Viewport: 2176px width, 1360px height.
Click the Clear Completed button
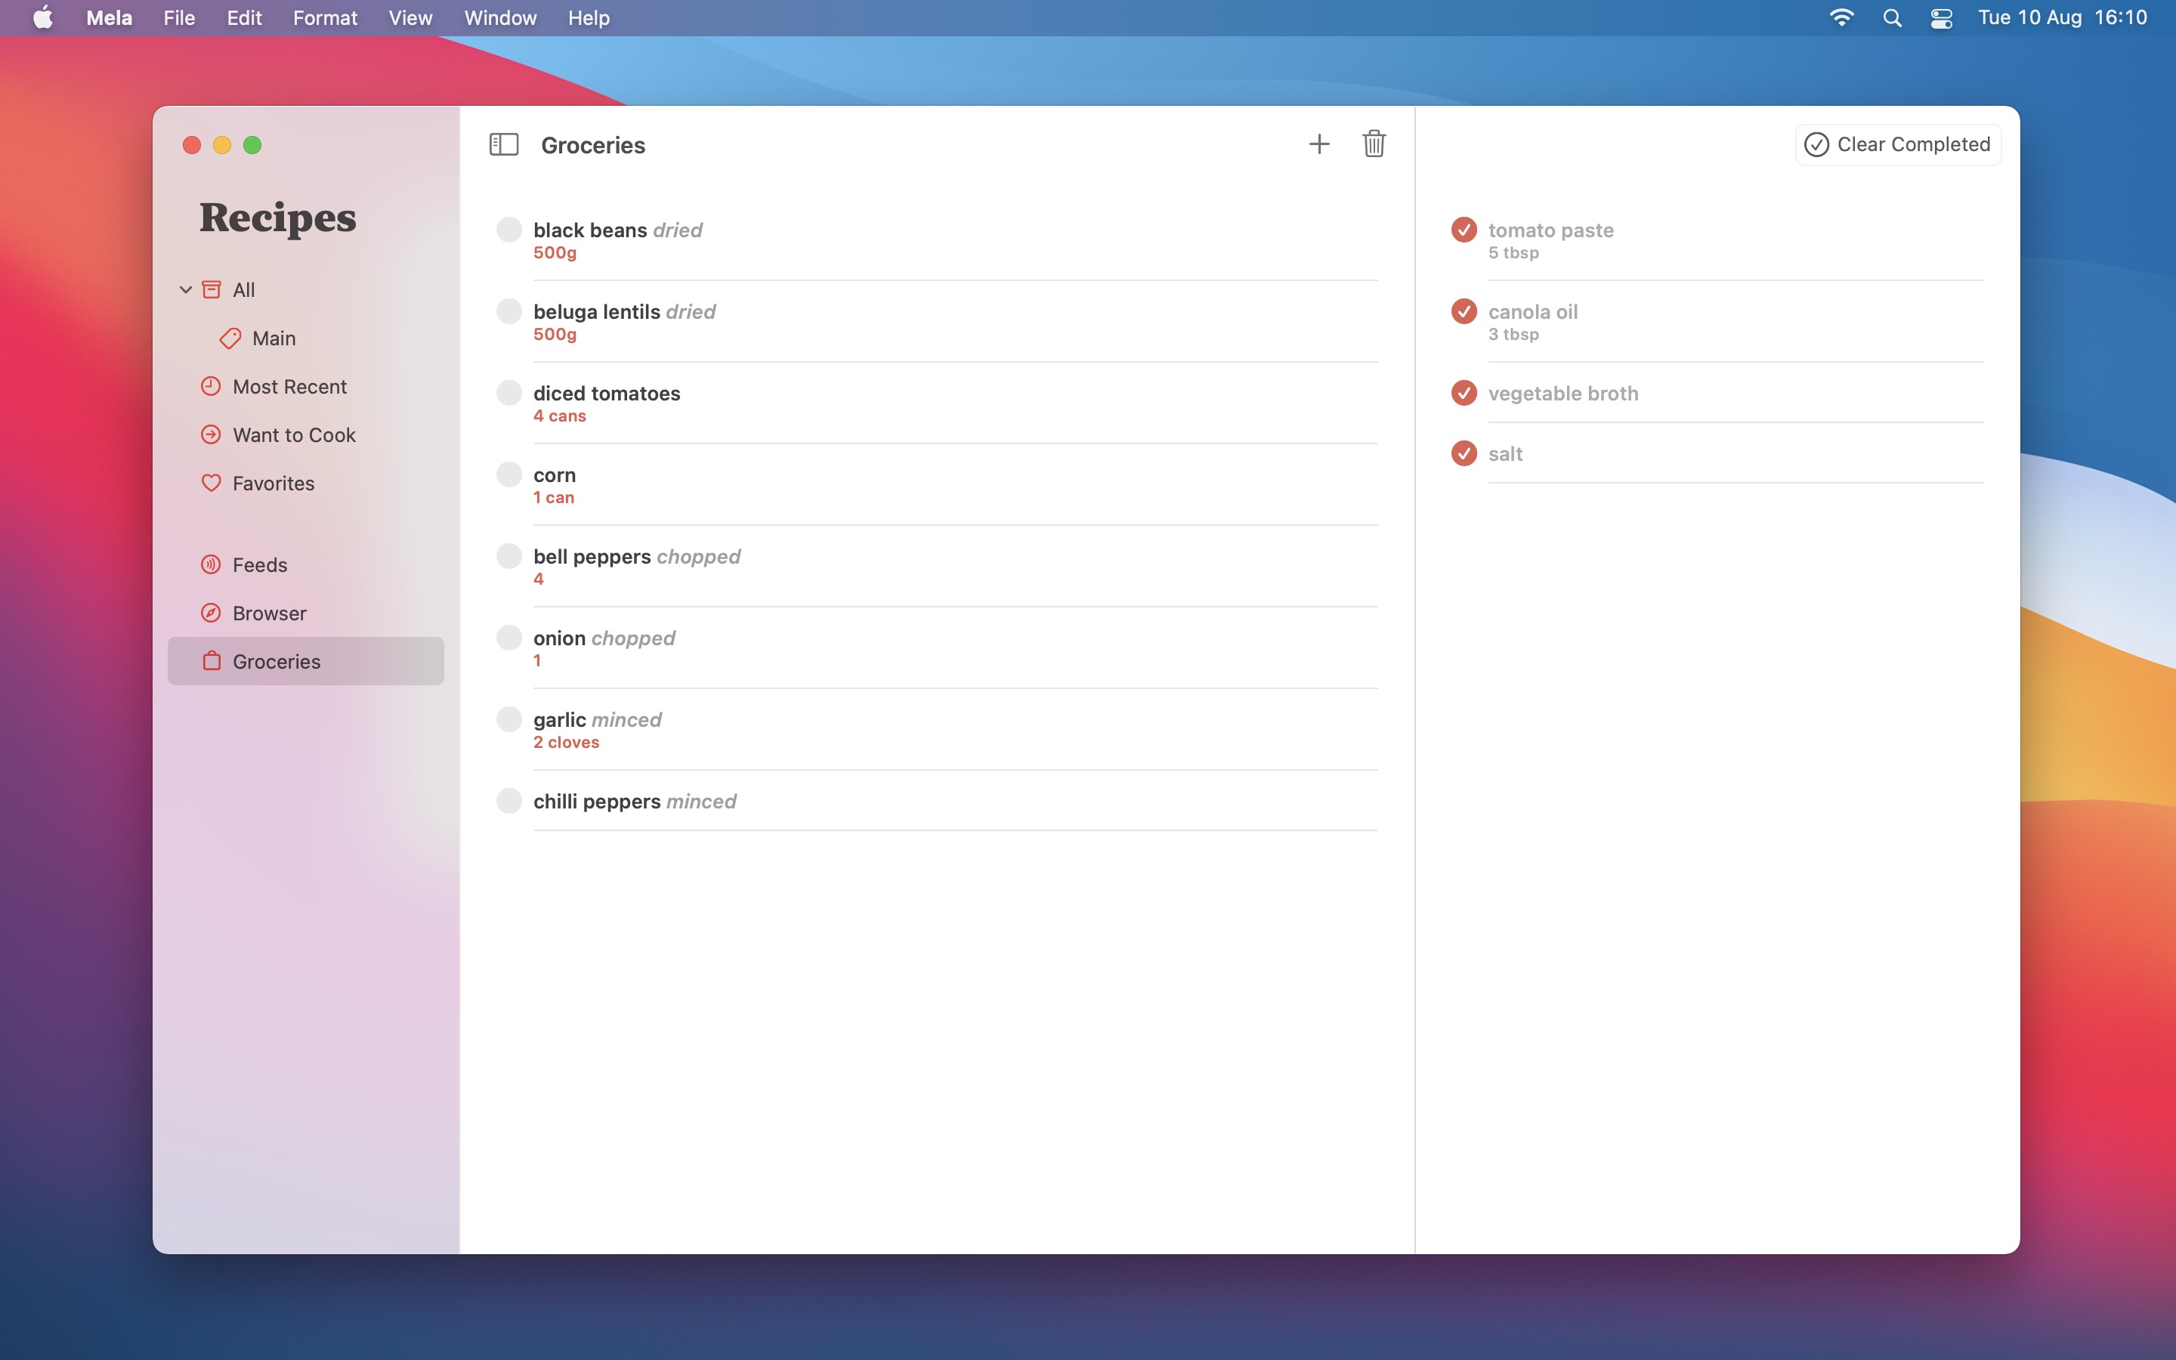tap(1898, 145)
